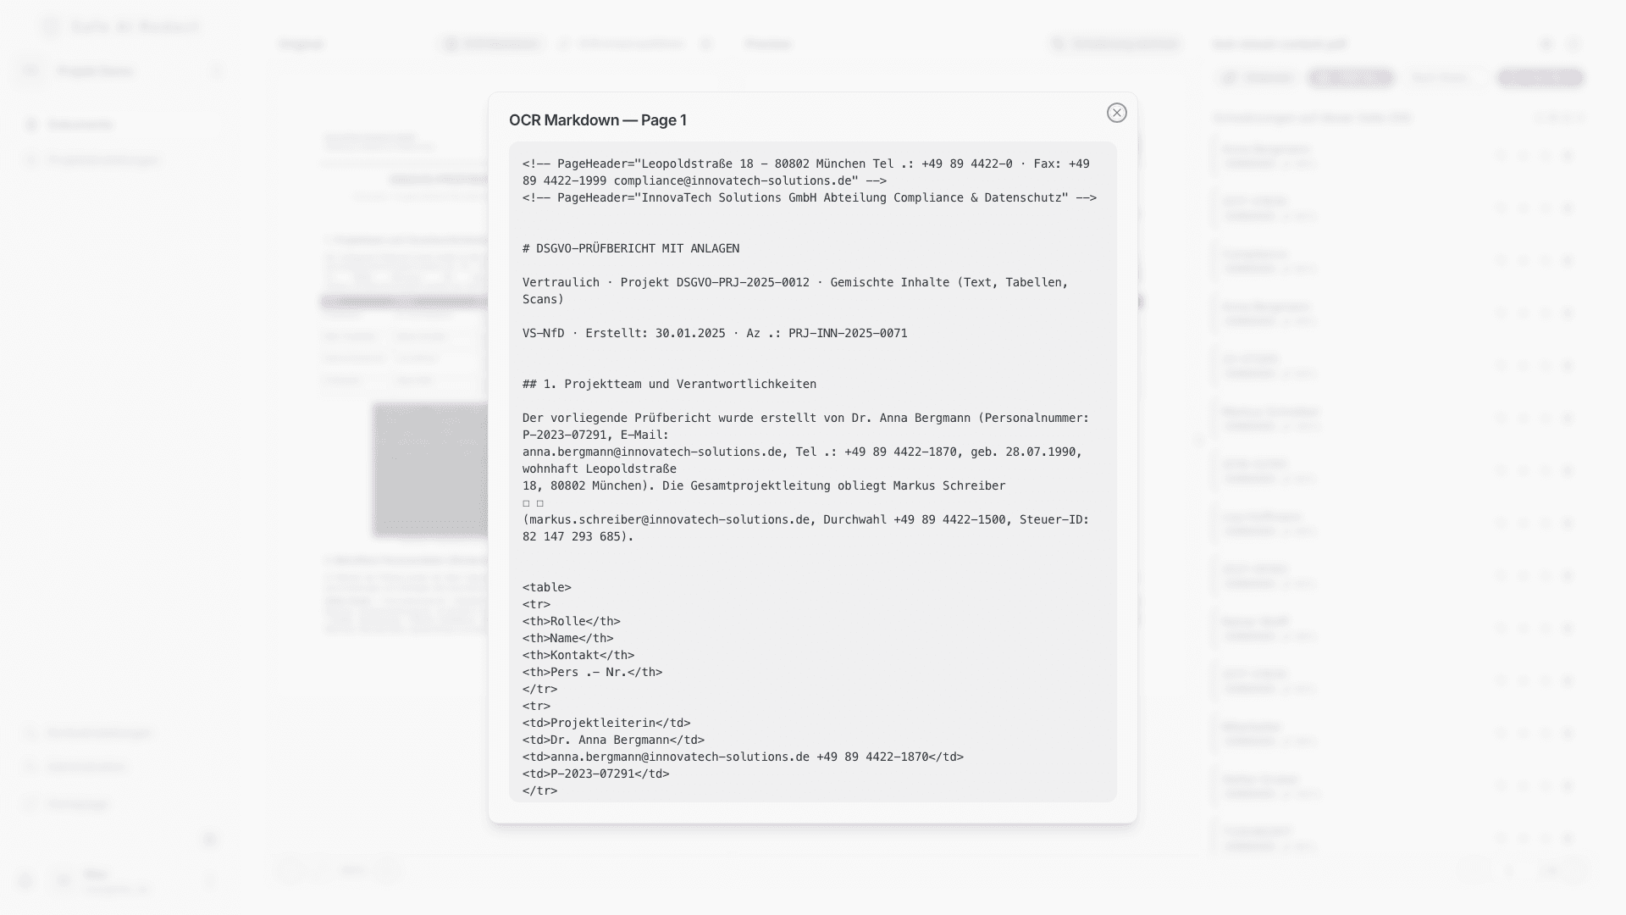
Task: Tick the checkbox at the left of the filter bar
Action: click(x=1229, y=77)
